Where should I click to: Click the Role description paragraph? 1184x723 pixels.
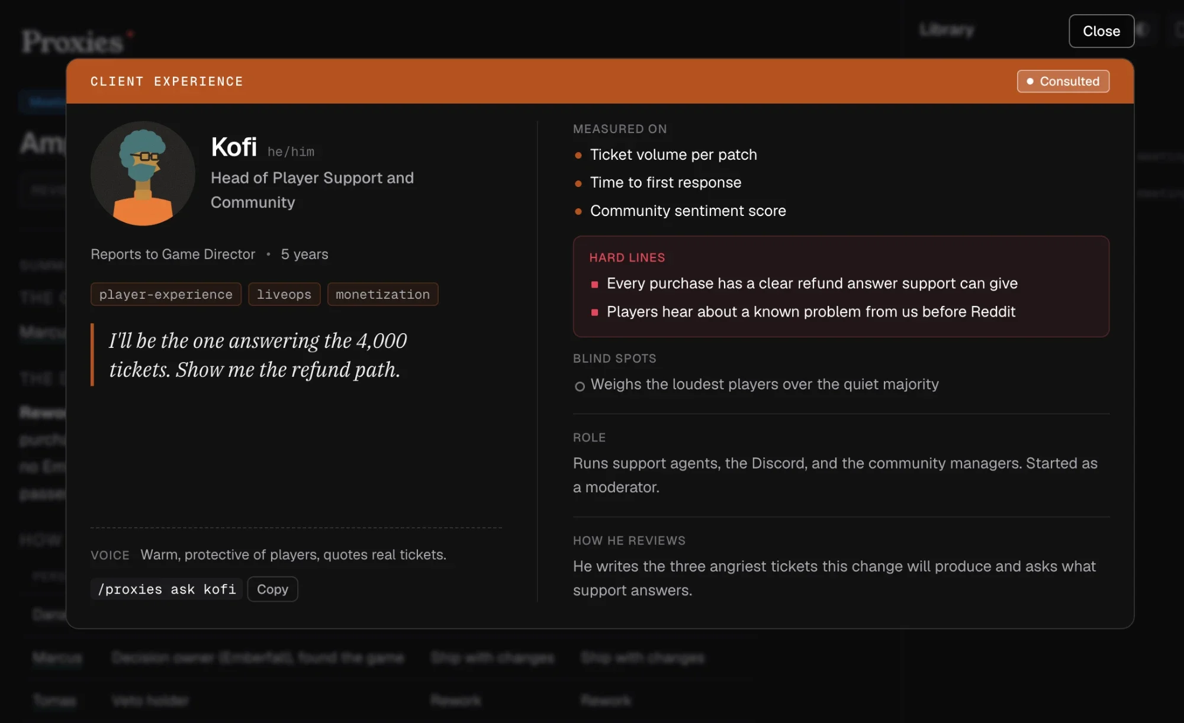click(835, 475)
